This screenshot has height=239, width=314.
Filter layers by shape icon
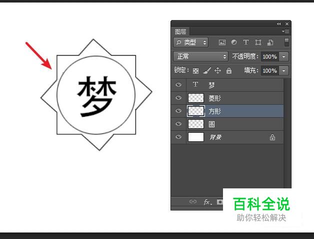(x=258, y=43)
